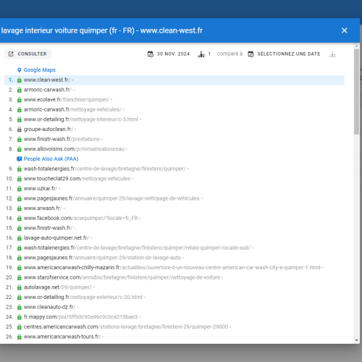Open the SÉLECTIONNEZ UNE DATE comparison picker
Viewport: 362px width, 362px height.
click(284, 54)
